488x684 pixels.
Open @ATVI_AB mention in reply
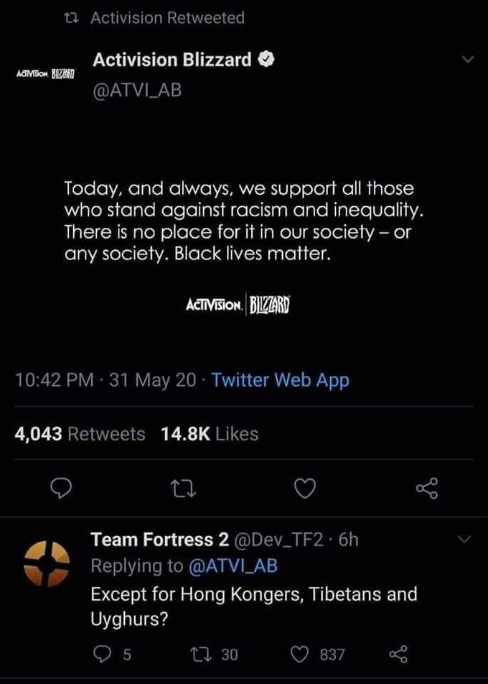233,565
